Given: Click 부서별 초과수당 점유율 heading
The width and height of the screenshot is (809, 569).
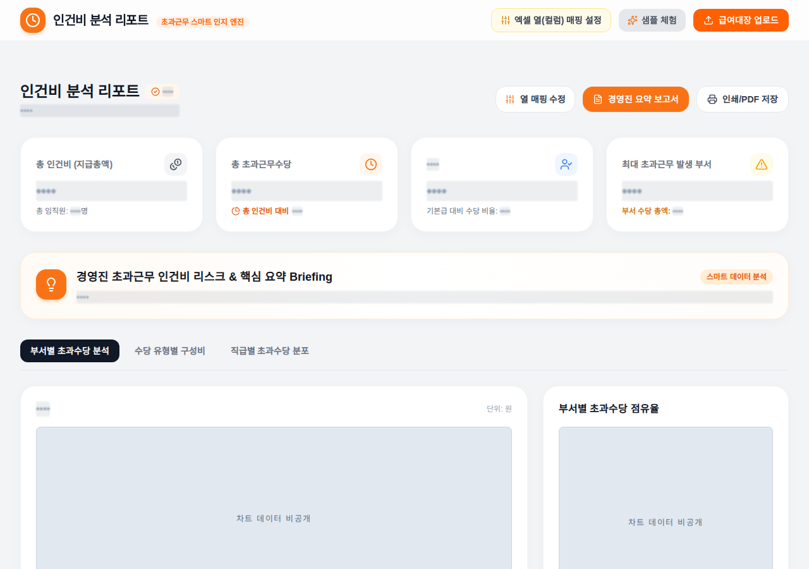Looking at the screenshot, I should coord(609,409).
